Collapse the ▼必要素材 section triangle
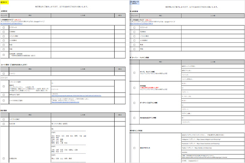245x163 pixels. tap(131, 11)
